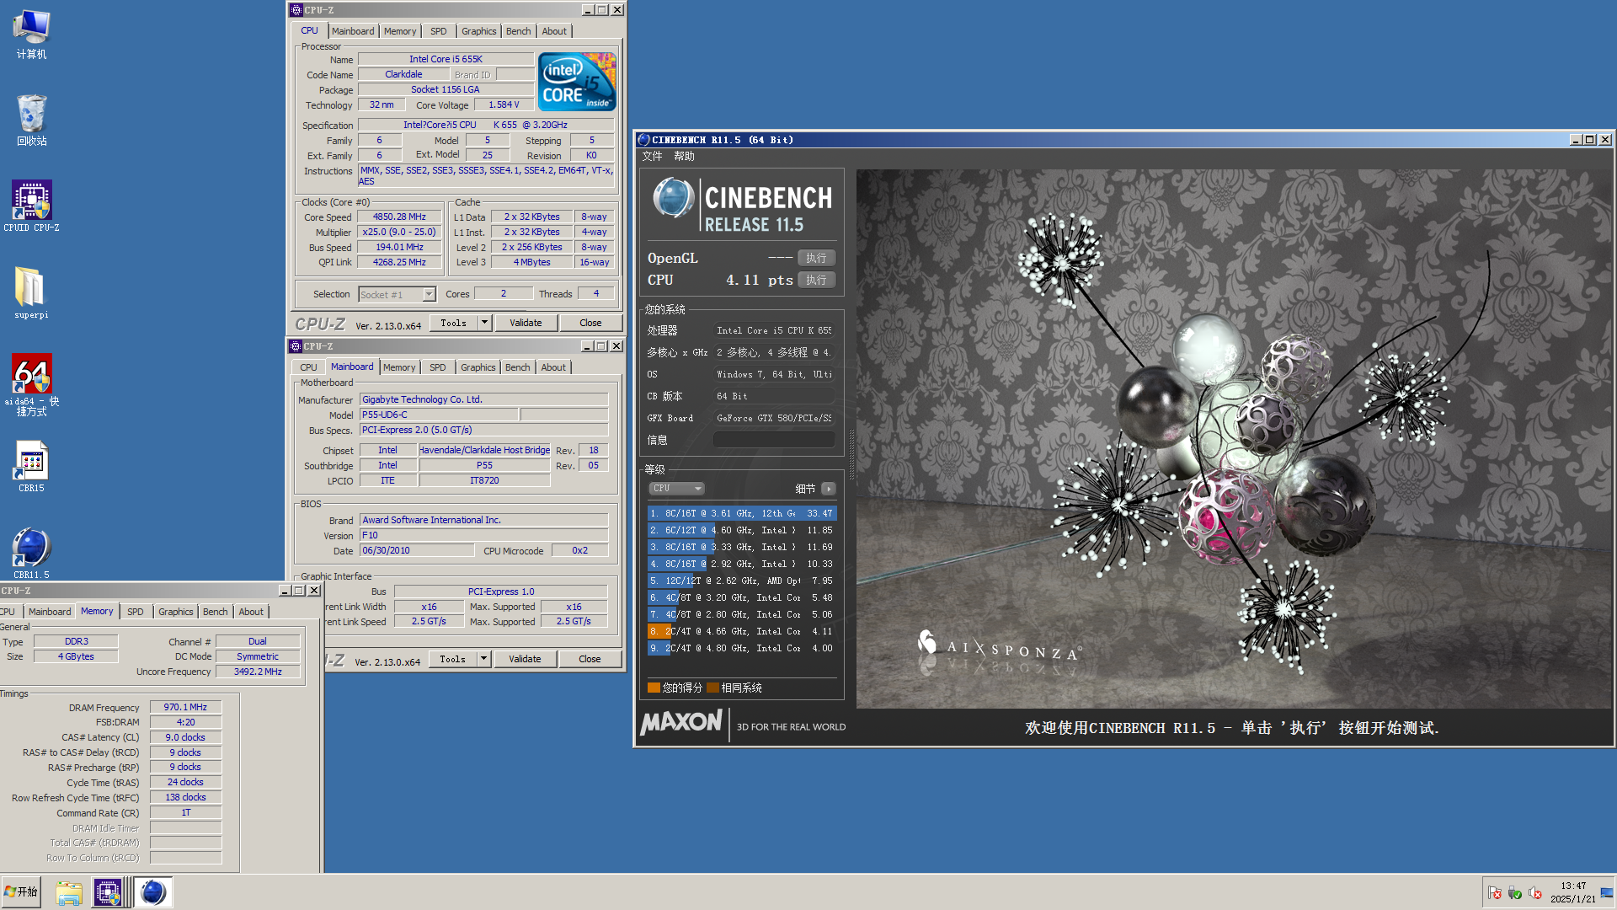The width and height of the screenshot is (1617, 910).
Task: Launch CPUID CPU-Z desktop shortcut
Action: 31,206
